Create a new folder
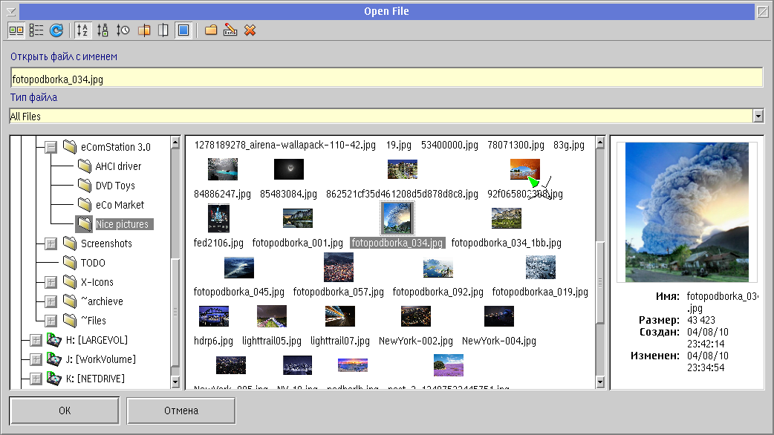The width and height of the screenshot is (774, 435). (x=211, y=30)
